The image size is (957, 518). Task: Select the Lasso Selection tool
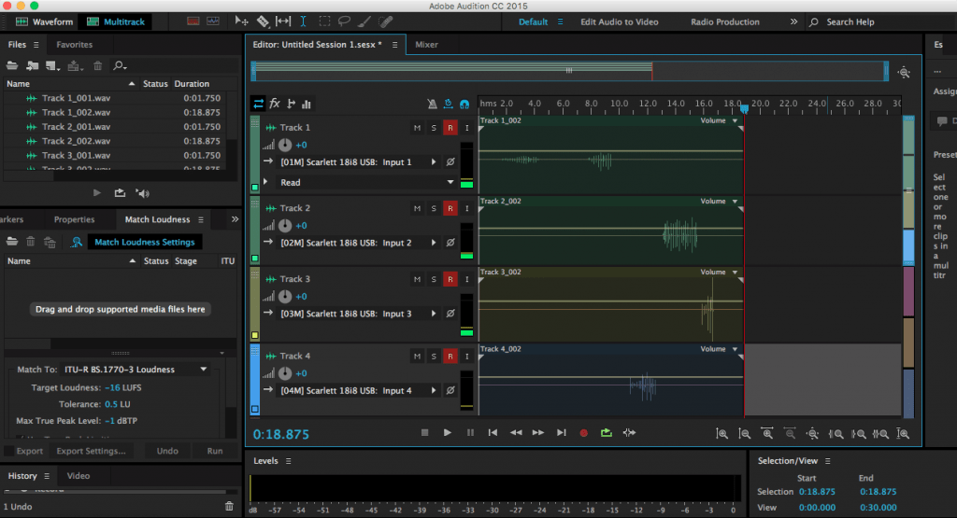344,21
